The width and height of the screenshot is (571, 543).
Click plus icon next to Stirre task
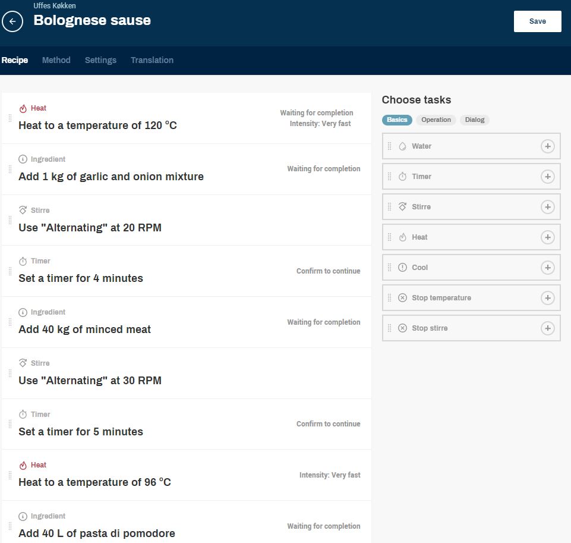click(547, 207)
